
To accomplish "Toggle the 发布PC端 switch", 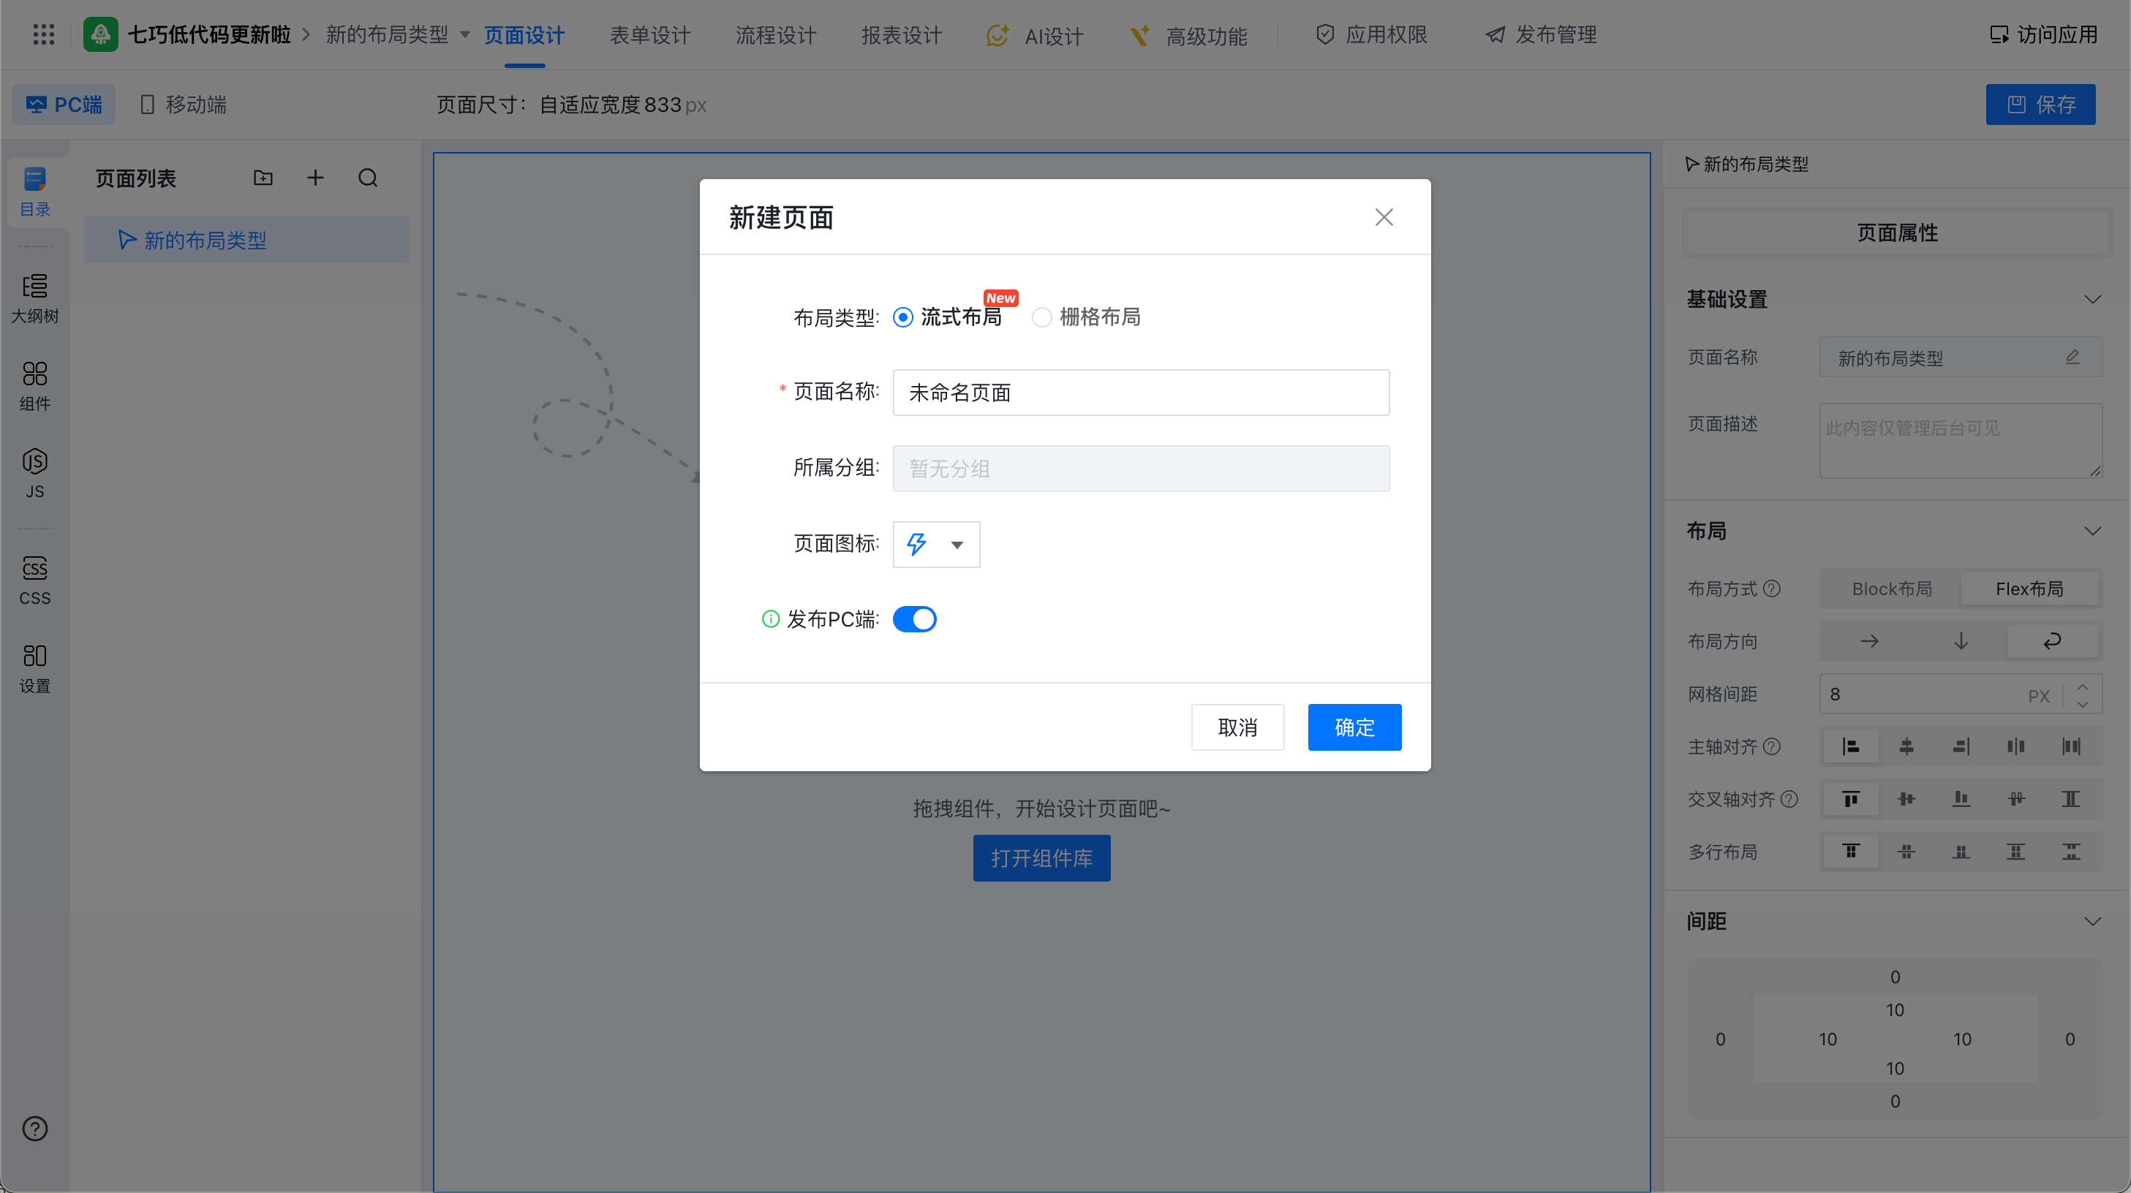I will 915,619.
